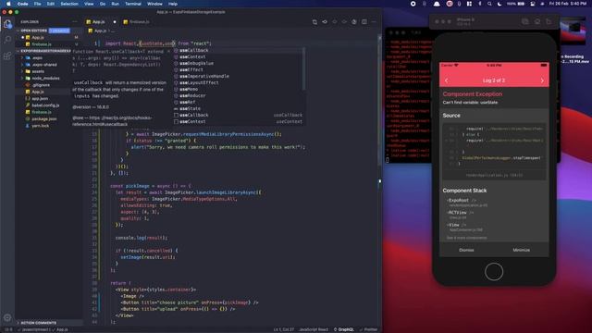Click Prettier in the status bar
This screenshot has height=333, width=592.
tap(368, 329)
